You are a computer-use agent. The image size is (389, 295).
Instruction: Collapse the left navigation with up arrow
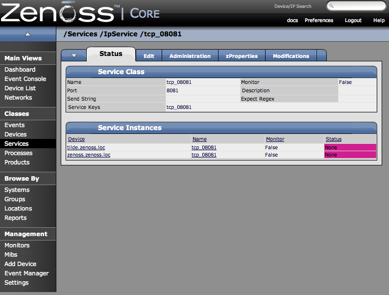pos(27,34)
